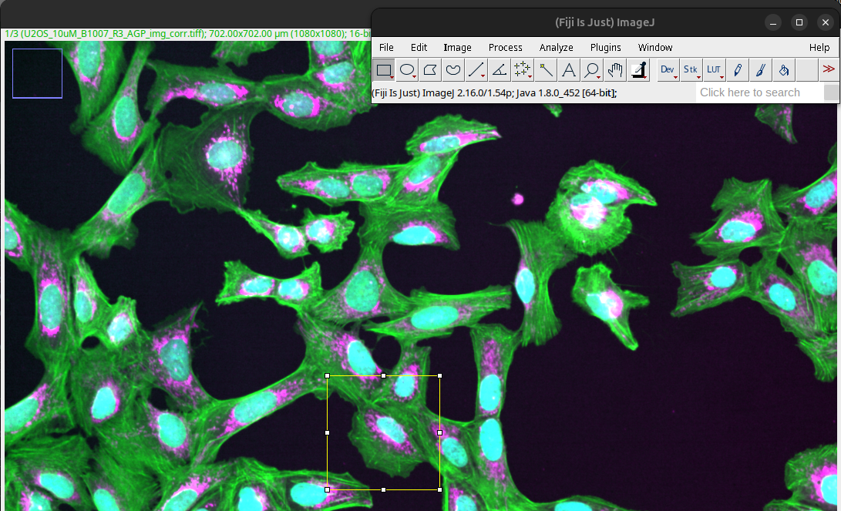Open the Plugins menu

click(605, 48)
